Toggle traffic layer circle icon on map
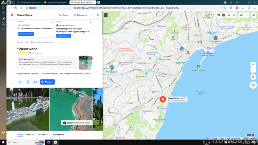258x145 pixels. 213,15
